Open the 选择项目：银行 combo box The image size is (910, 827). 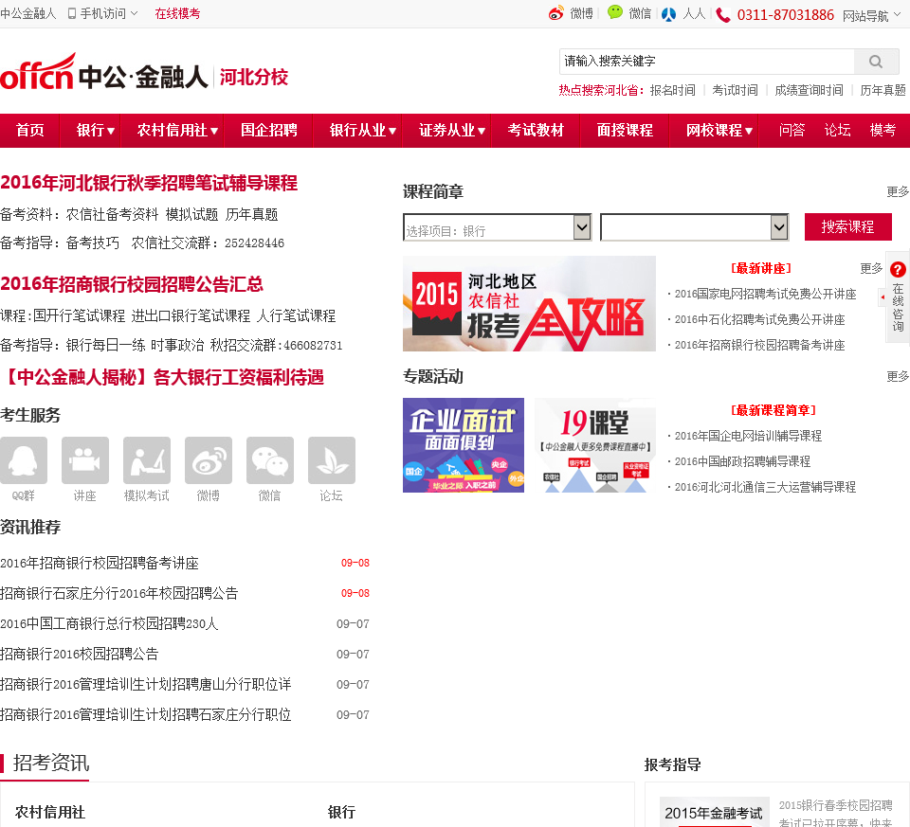coord(498,227)
